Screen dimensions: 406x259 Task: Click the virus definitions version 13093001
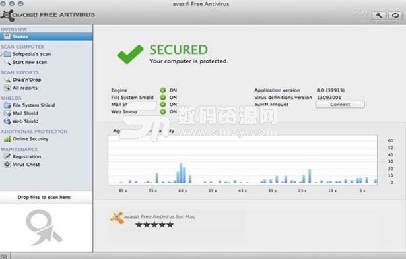pos(329,97)
